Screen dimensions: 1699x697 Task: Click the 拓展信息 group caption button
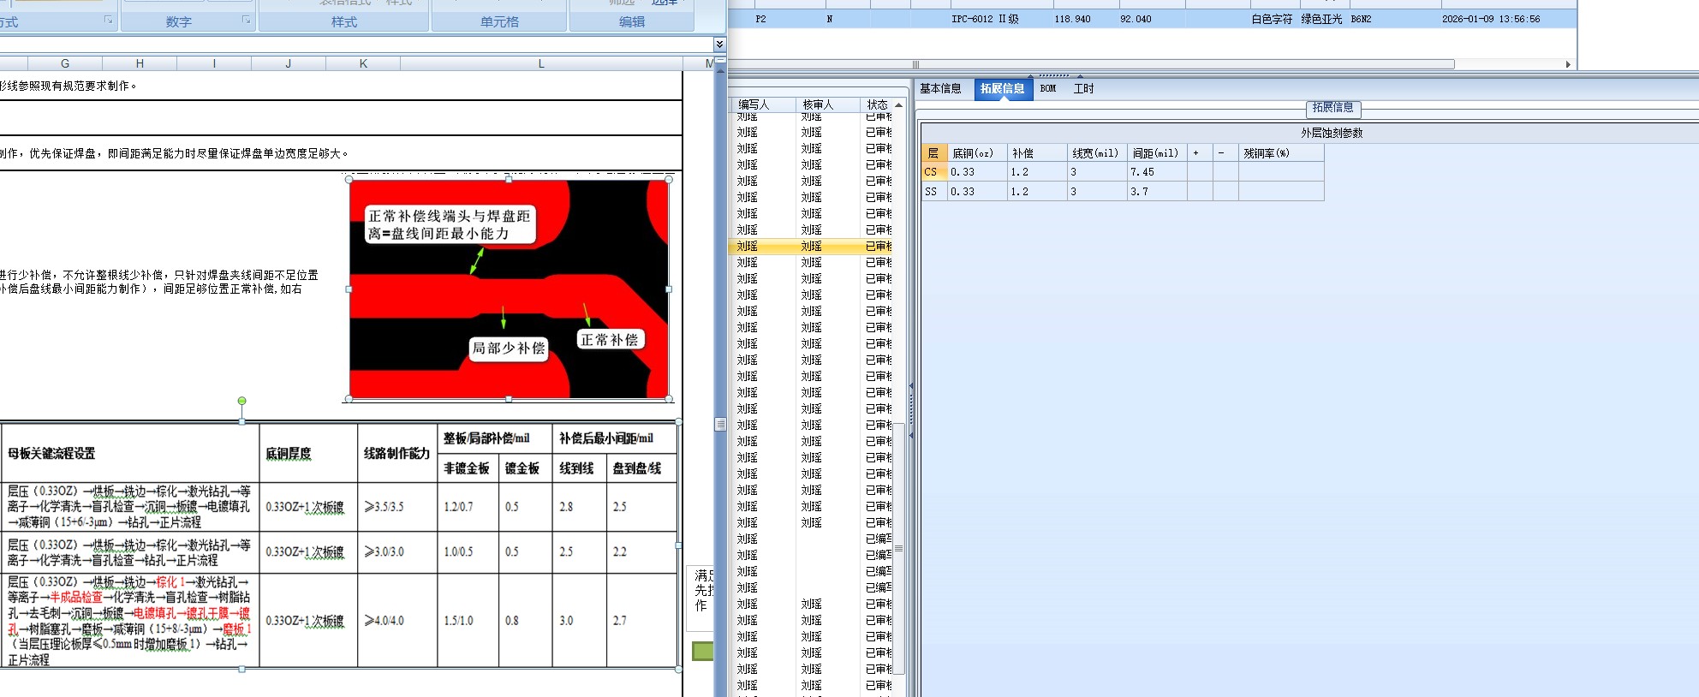pyautogui.click(x=1333, y=108)
